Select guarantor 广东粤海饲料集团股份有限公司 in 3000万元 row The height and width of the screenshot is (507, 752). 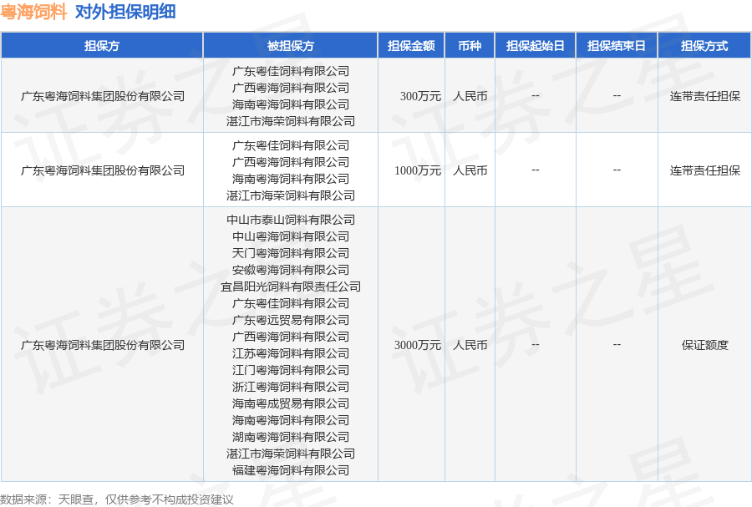point(103,345)
